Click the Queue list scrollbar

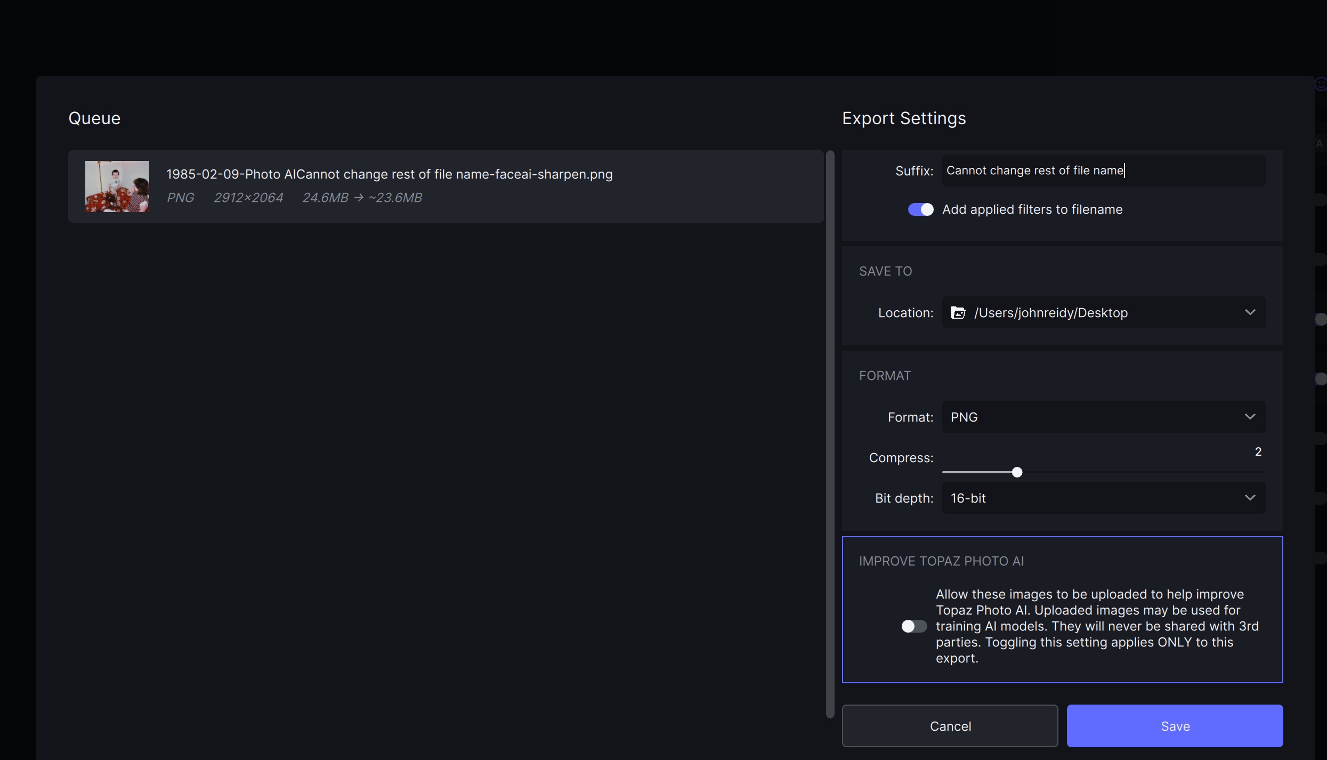pos(830,434)
